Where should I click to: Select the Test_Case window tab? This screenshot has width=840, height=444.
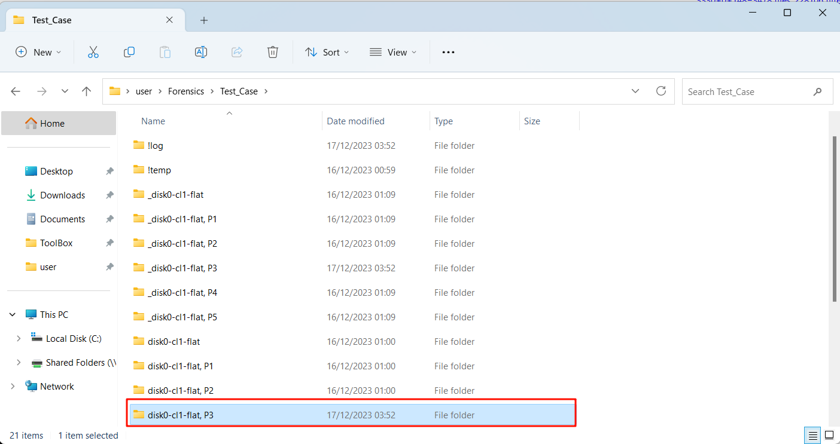coord(94,20)
